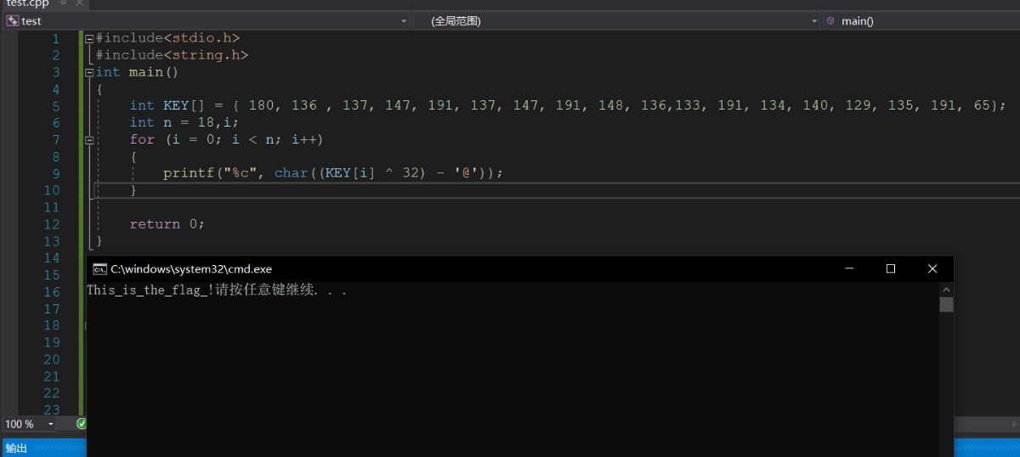Click the 'return 0;' statement
1020x457 pixels.
(x=167, y=223)
